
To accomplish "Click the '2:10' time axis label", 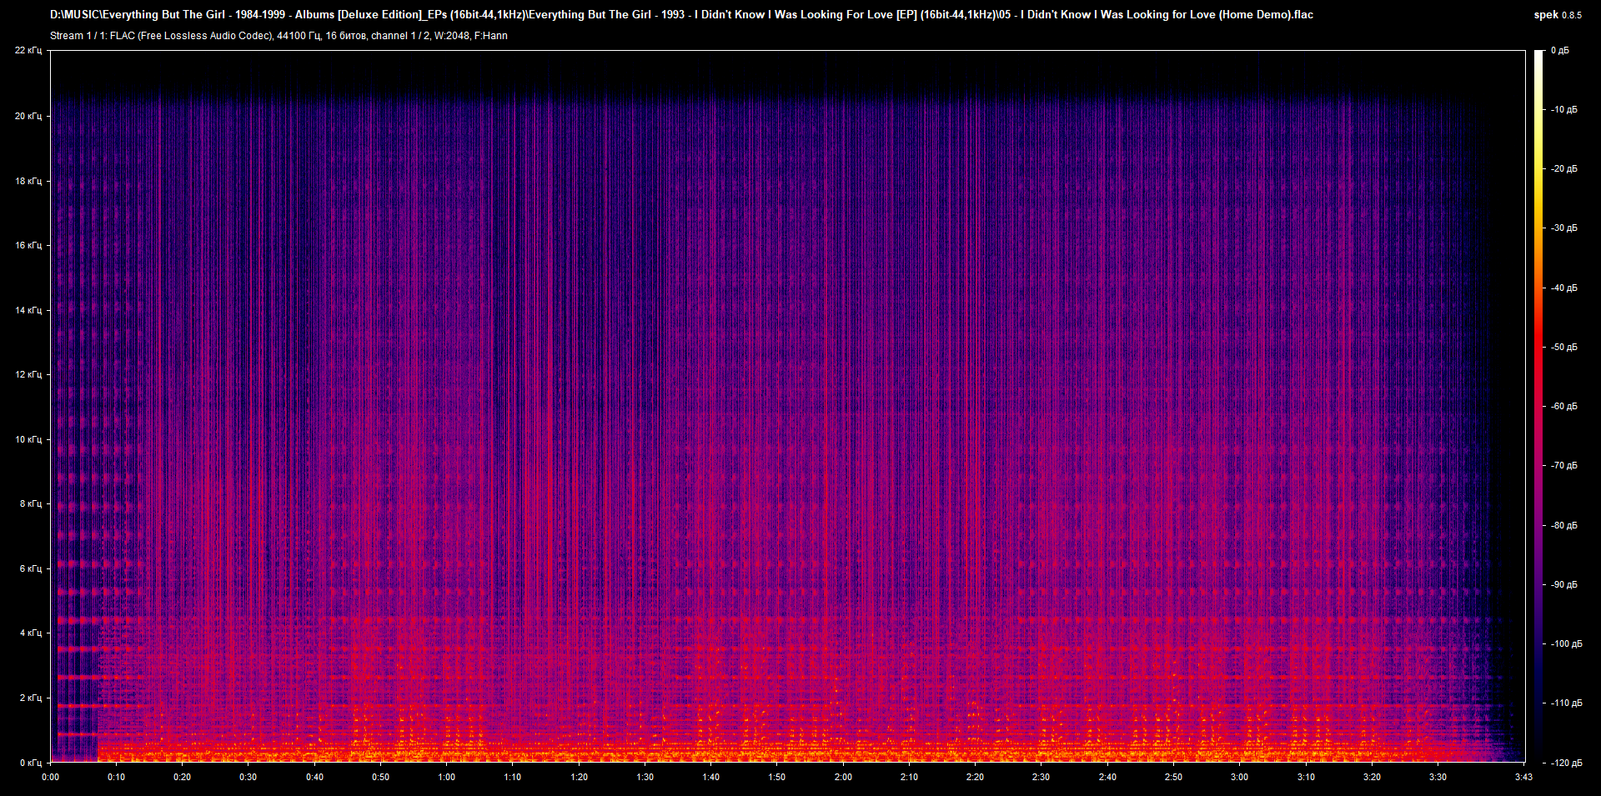I will click(x=909, y=777).
